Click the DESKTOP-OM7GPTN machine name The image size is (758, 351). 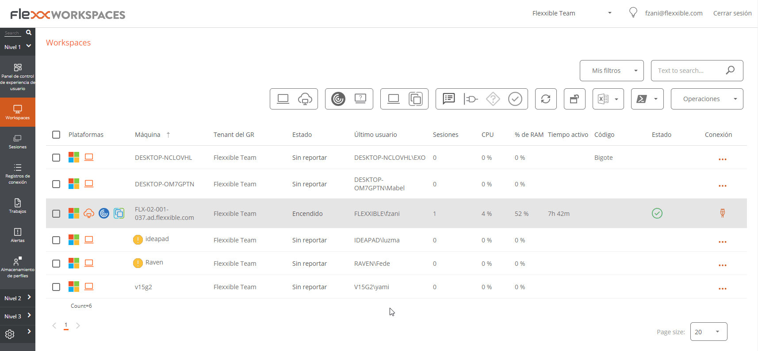[x=165, y=184]
